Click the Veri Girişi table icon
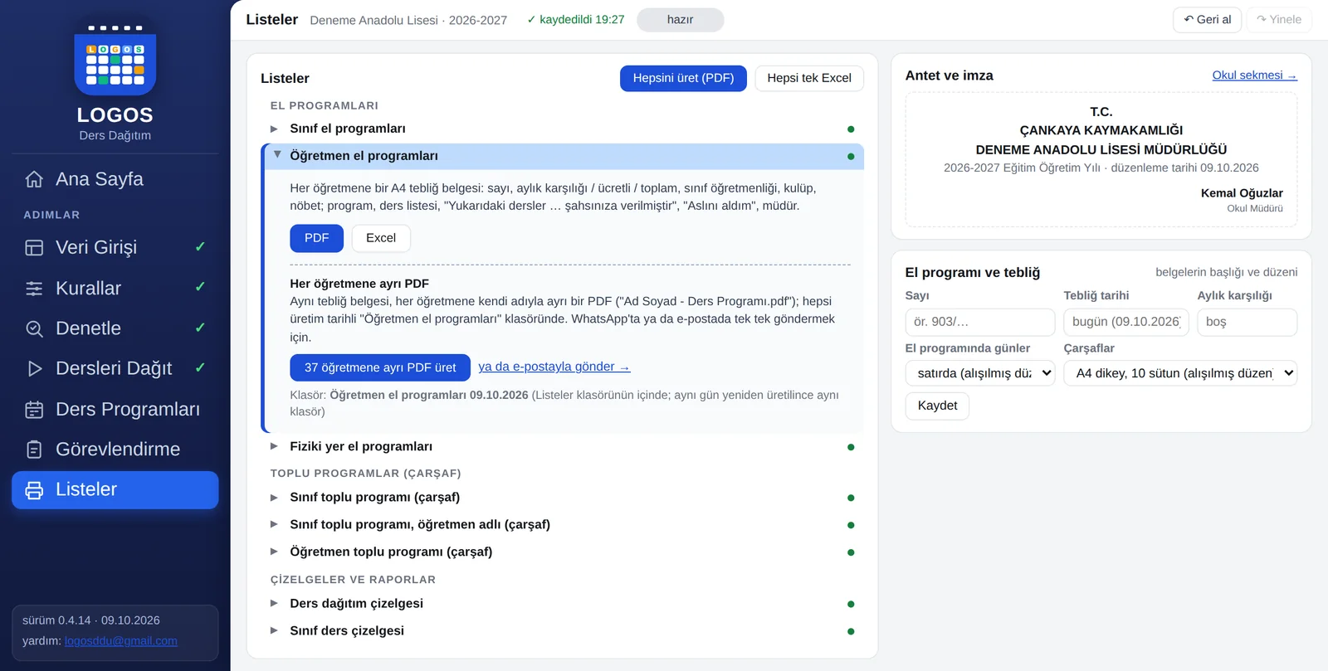Screen dimensions: 1328x671 pyautogui.click(x=34, y=247)
